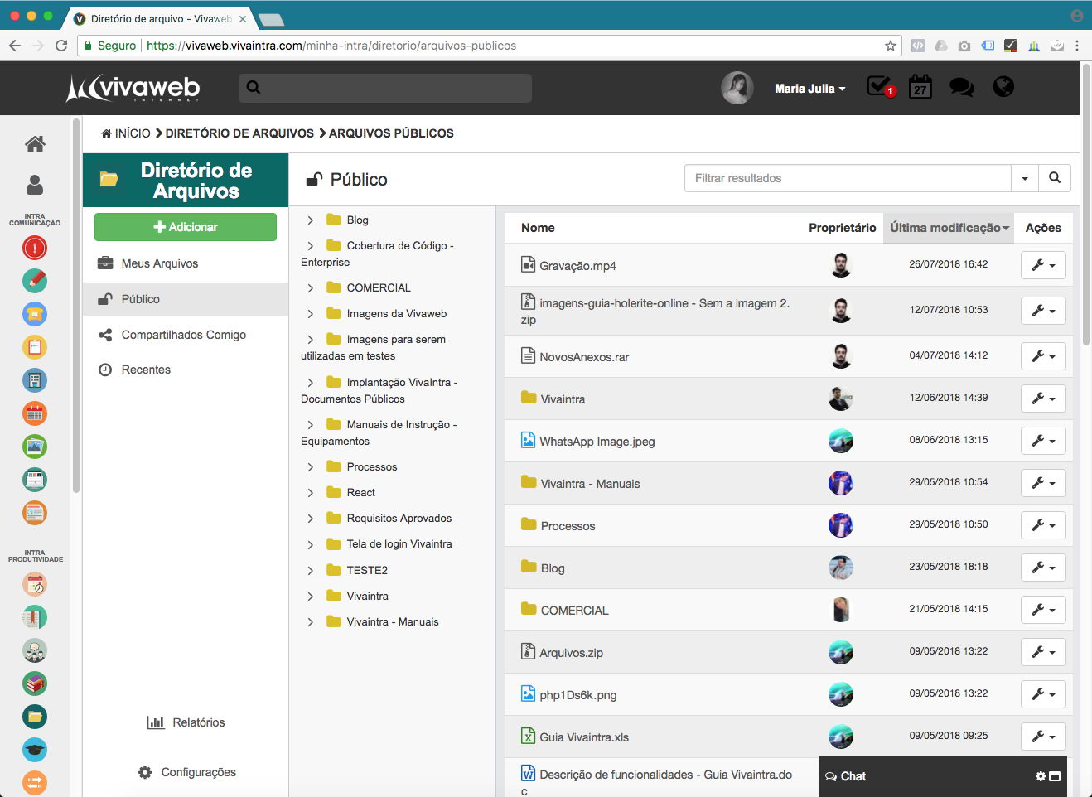Open the tasks checkmark icon with notification badge

tap(879, 86)
